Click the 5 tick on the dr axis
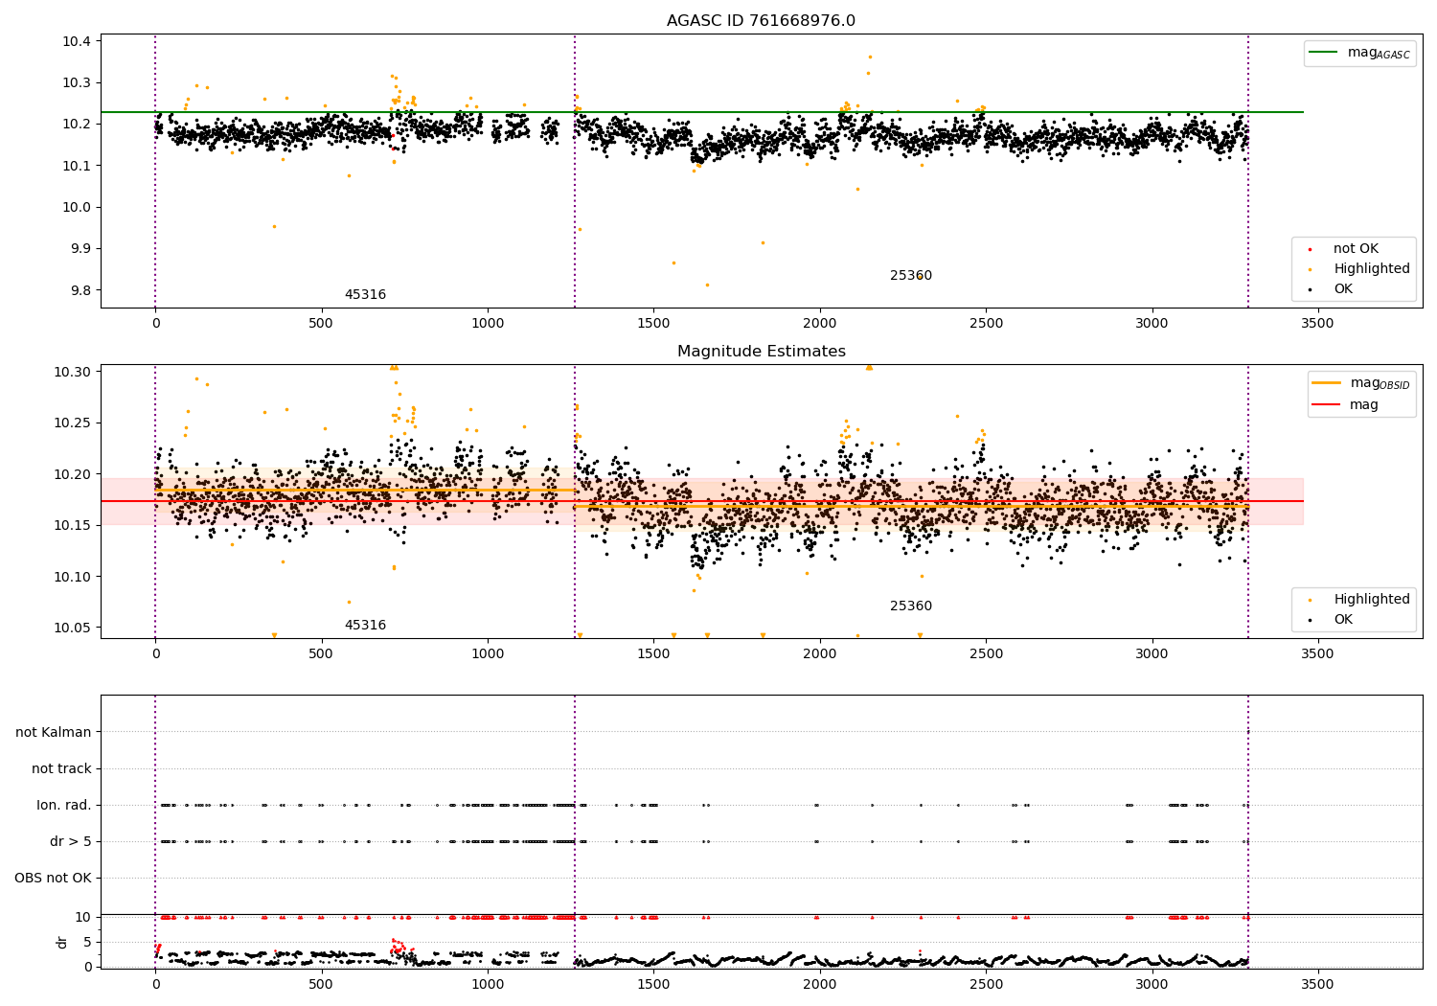Image resolution: width=1437 pixels, height=1006 pixels. pos(87,943)
